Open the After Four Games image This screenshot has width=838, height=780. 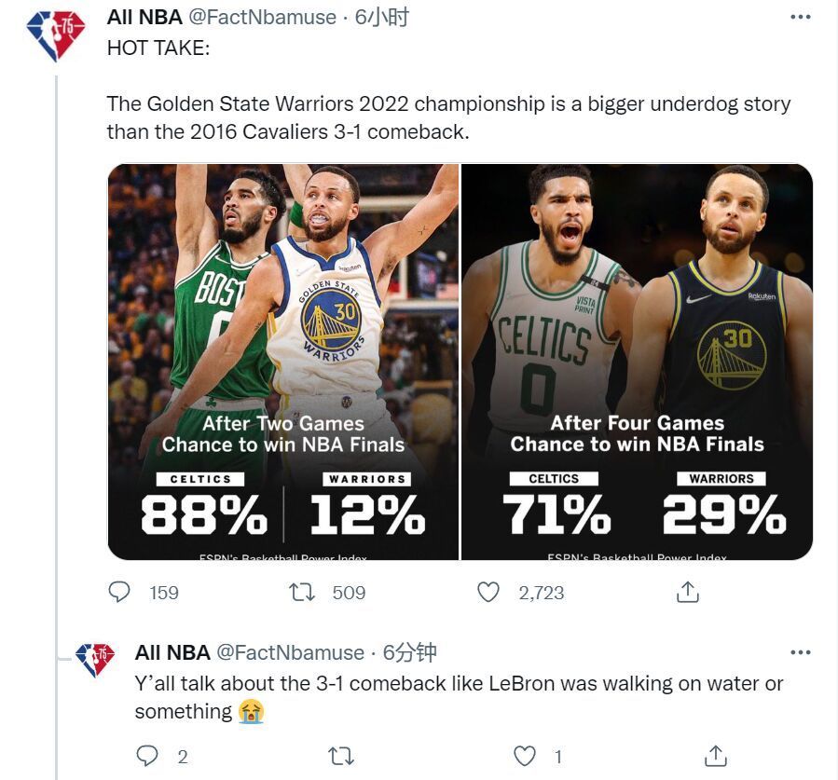637,362
